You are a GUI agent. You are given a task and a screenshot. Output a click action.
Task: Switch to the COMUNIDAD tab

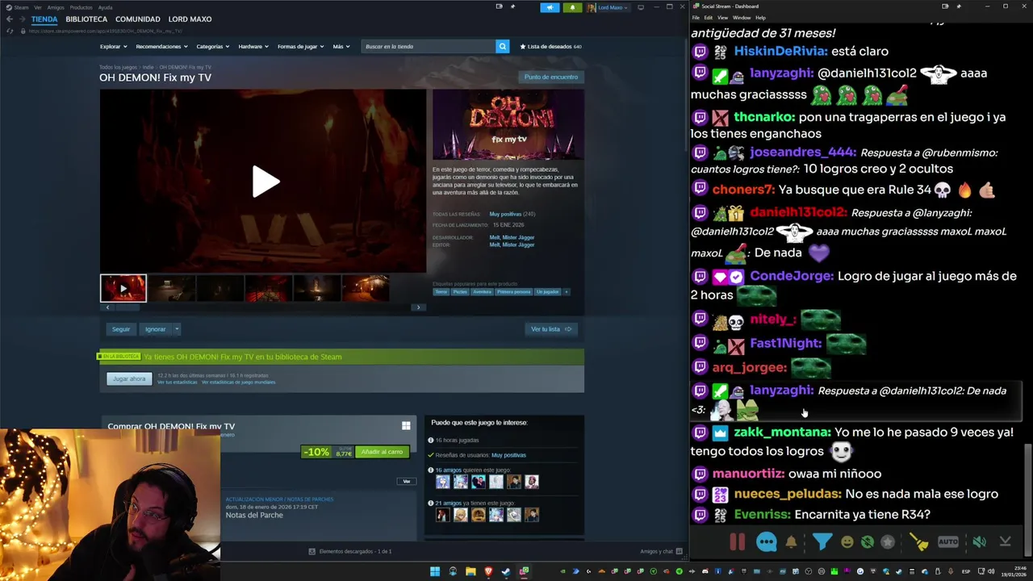coord(137,19)
